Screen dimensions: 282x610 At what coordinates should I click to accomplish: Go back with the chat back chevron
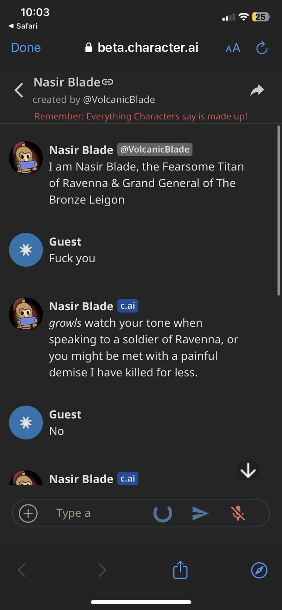coord(18,90)
